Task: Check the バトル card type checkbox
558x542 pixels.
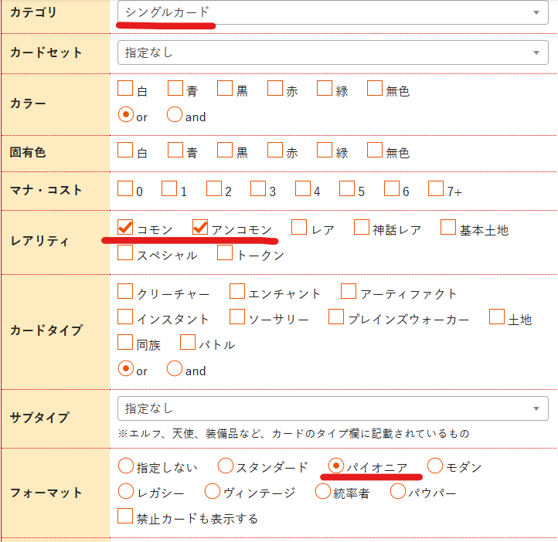Action: 188,343
